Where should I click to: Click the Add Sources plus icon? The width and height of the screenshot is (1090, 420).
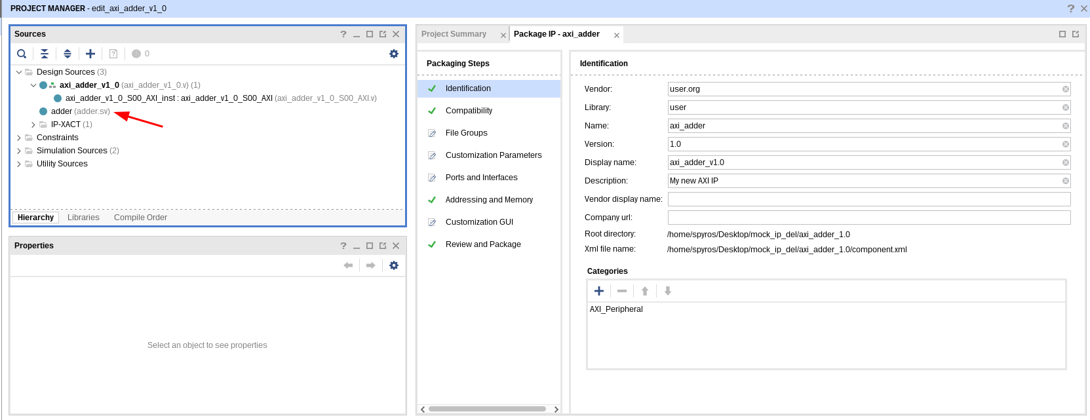point(90,54)
